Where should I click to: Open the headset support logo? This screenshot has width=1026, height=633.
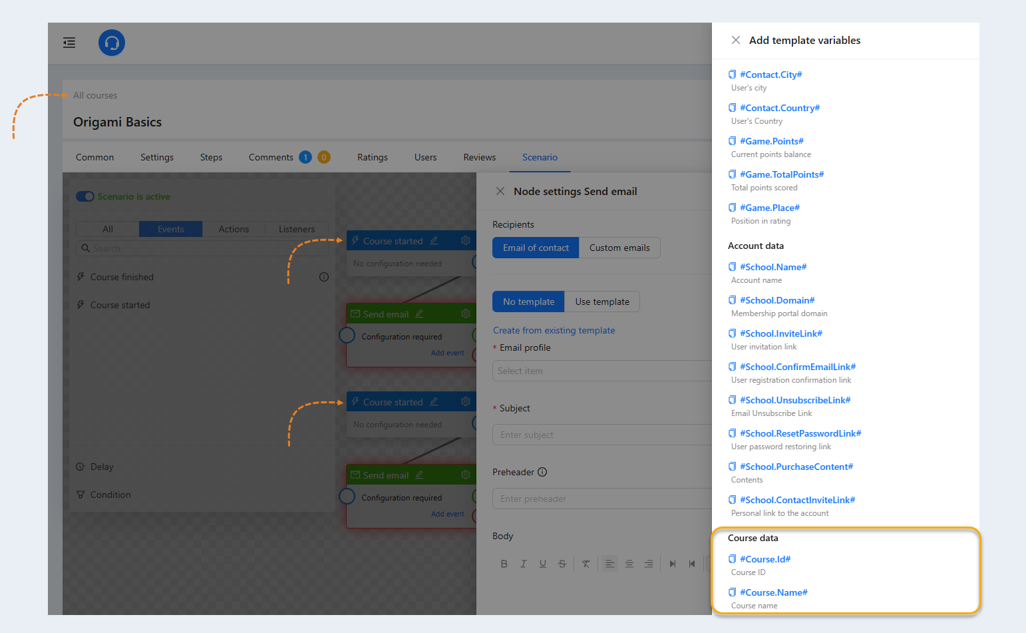point(112,43)
